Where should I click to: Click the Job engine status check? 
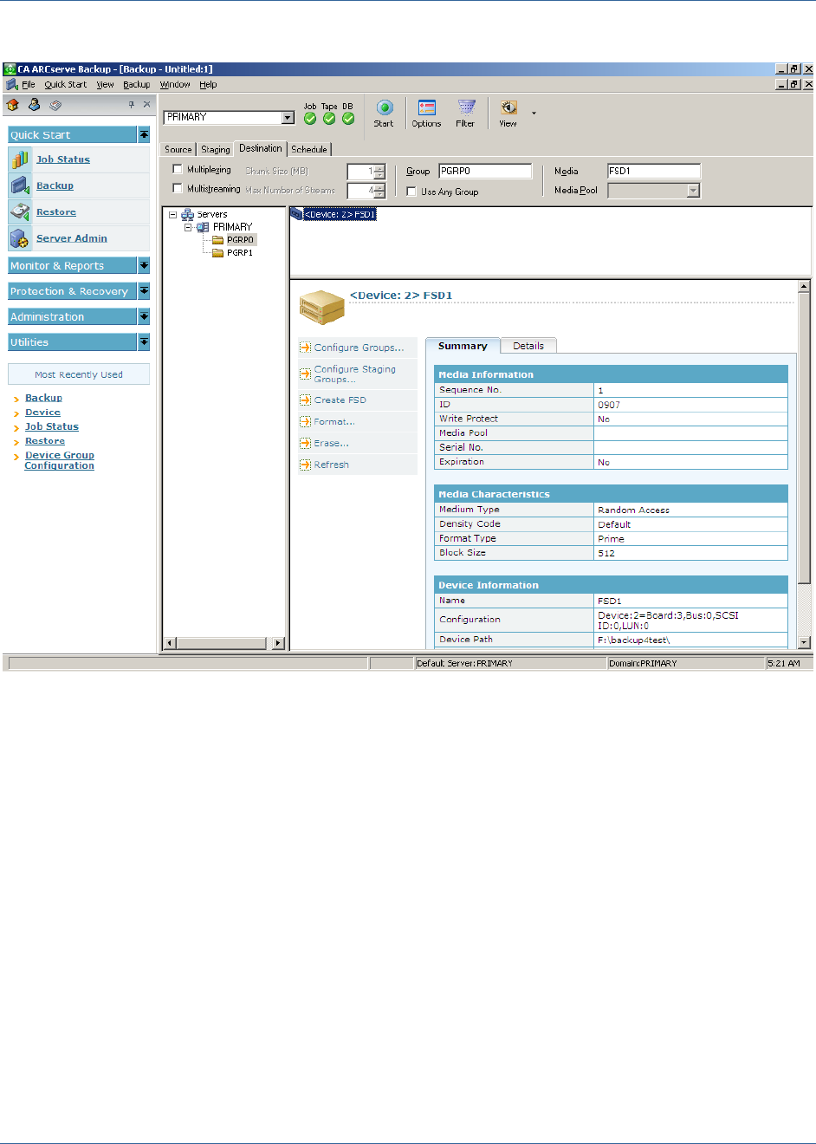[310, 119]
